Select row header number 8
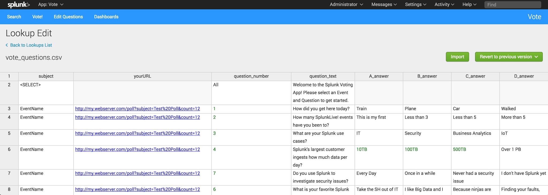Screen dimensions: 548x195 [x=9, y=190]
